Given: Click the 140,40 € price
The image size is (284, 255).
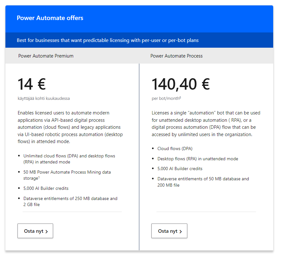Looking at the screenshot, I should tap(180, 84).
